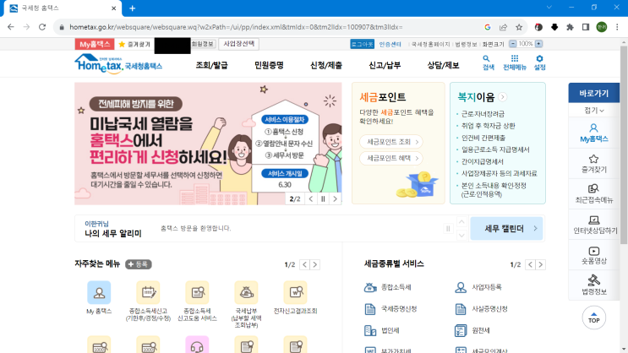Click 세금포인트 조회 button
The width and height of the screenshot is (628, 353).
coord(390,142)
